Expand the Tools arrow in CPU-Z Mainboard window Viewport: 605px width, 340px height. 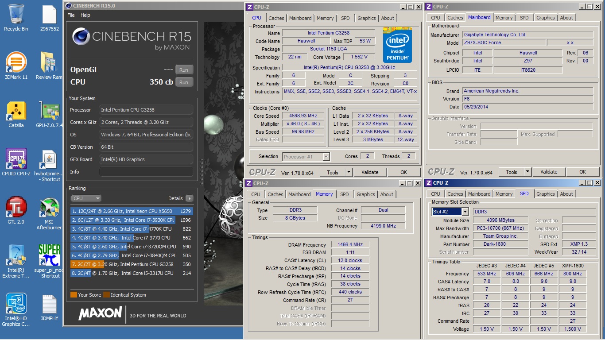tap(527, 172)
